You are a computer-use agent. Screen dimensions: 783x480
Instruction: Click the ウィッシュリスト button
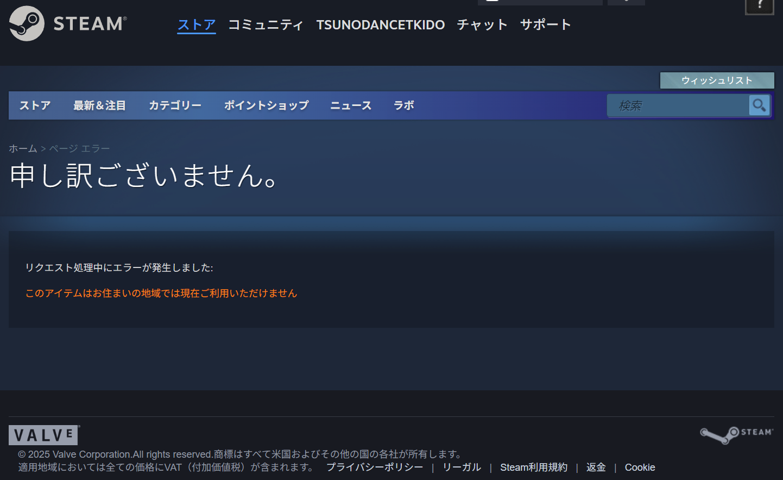(717, 80)
